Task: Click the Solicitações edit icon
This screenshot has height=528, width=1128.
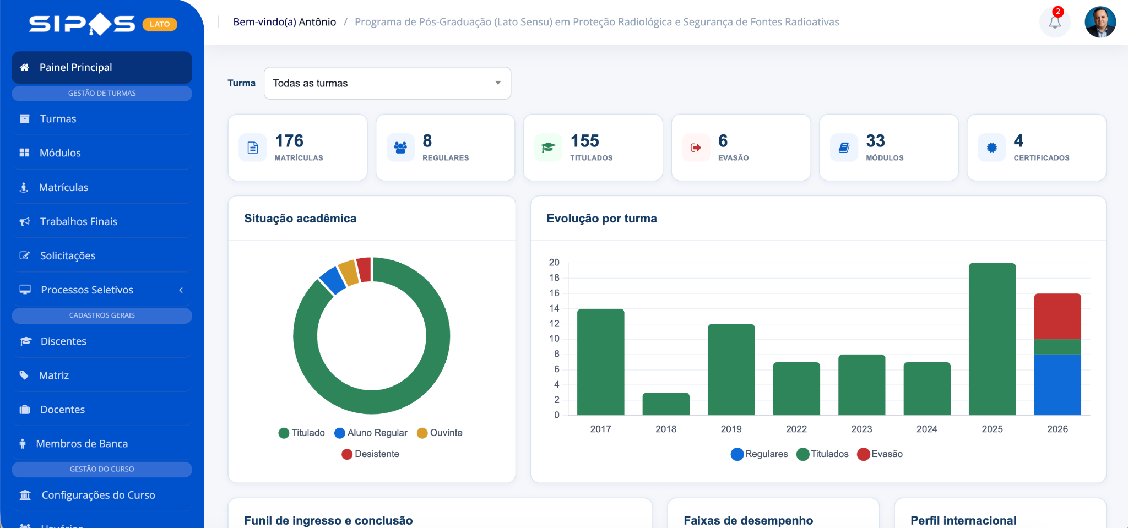Action: 25,255
